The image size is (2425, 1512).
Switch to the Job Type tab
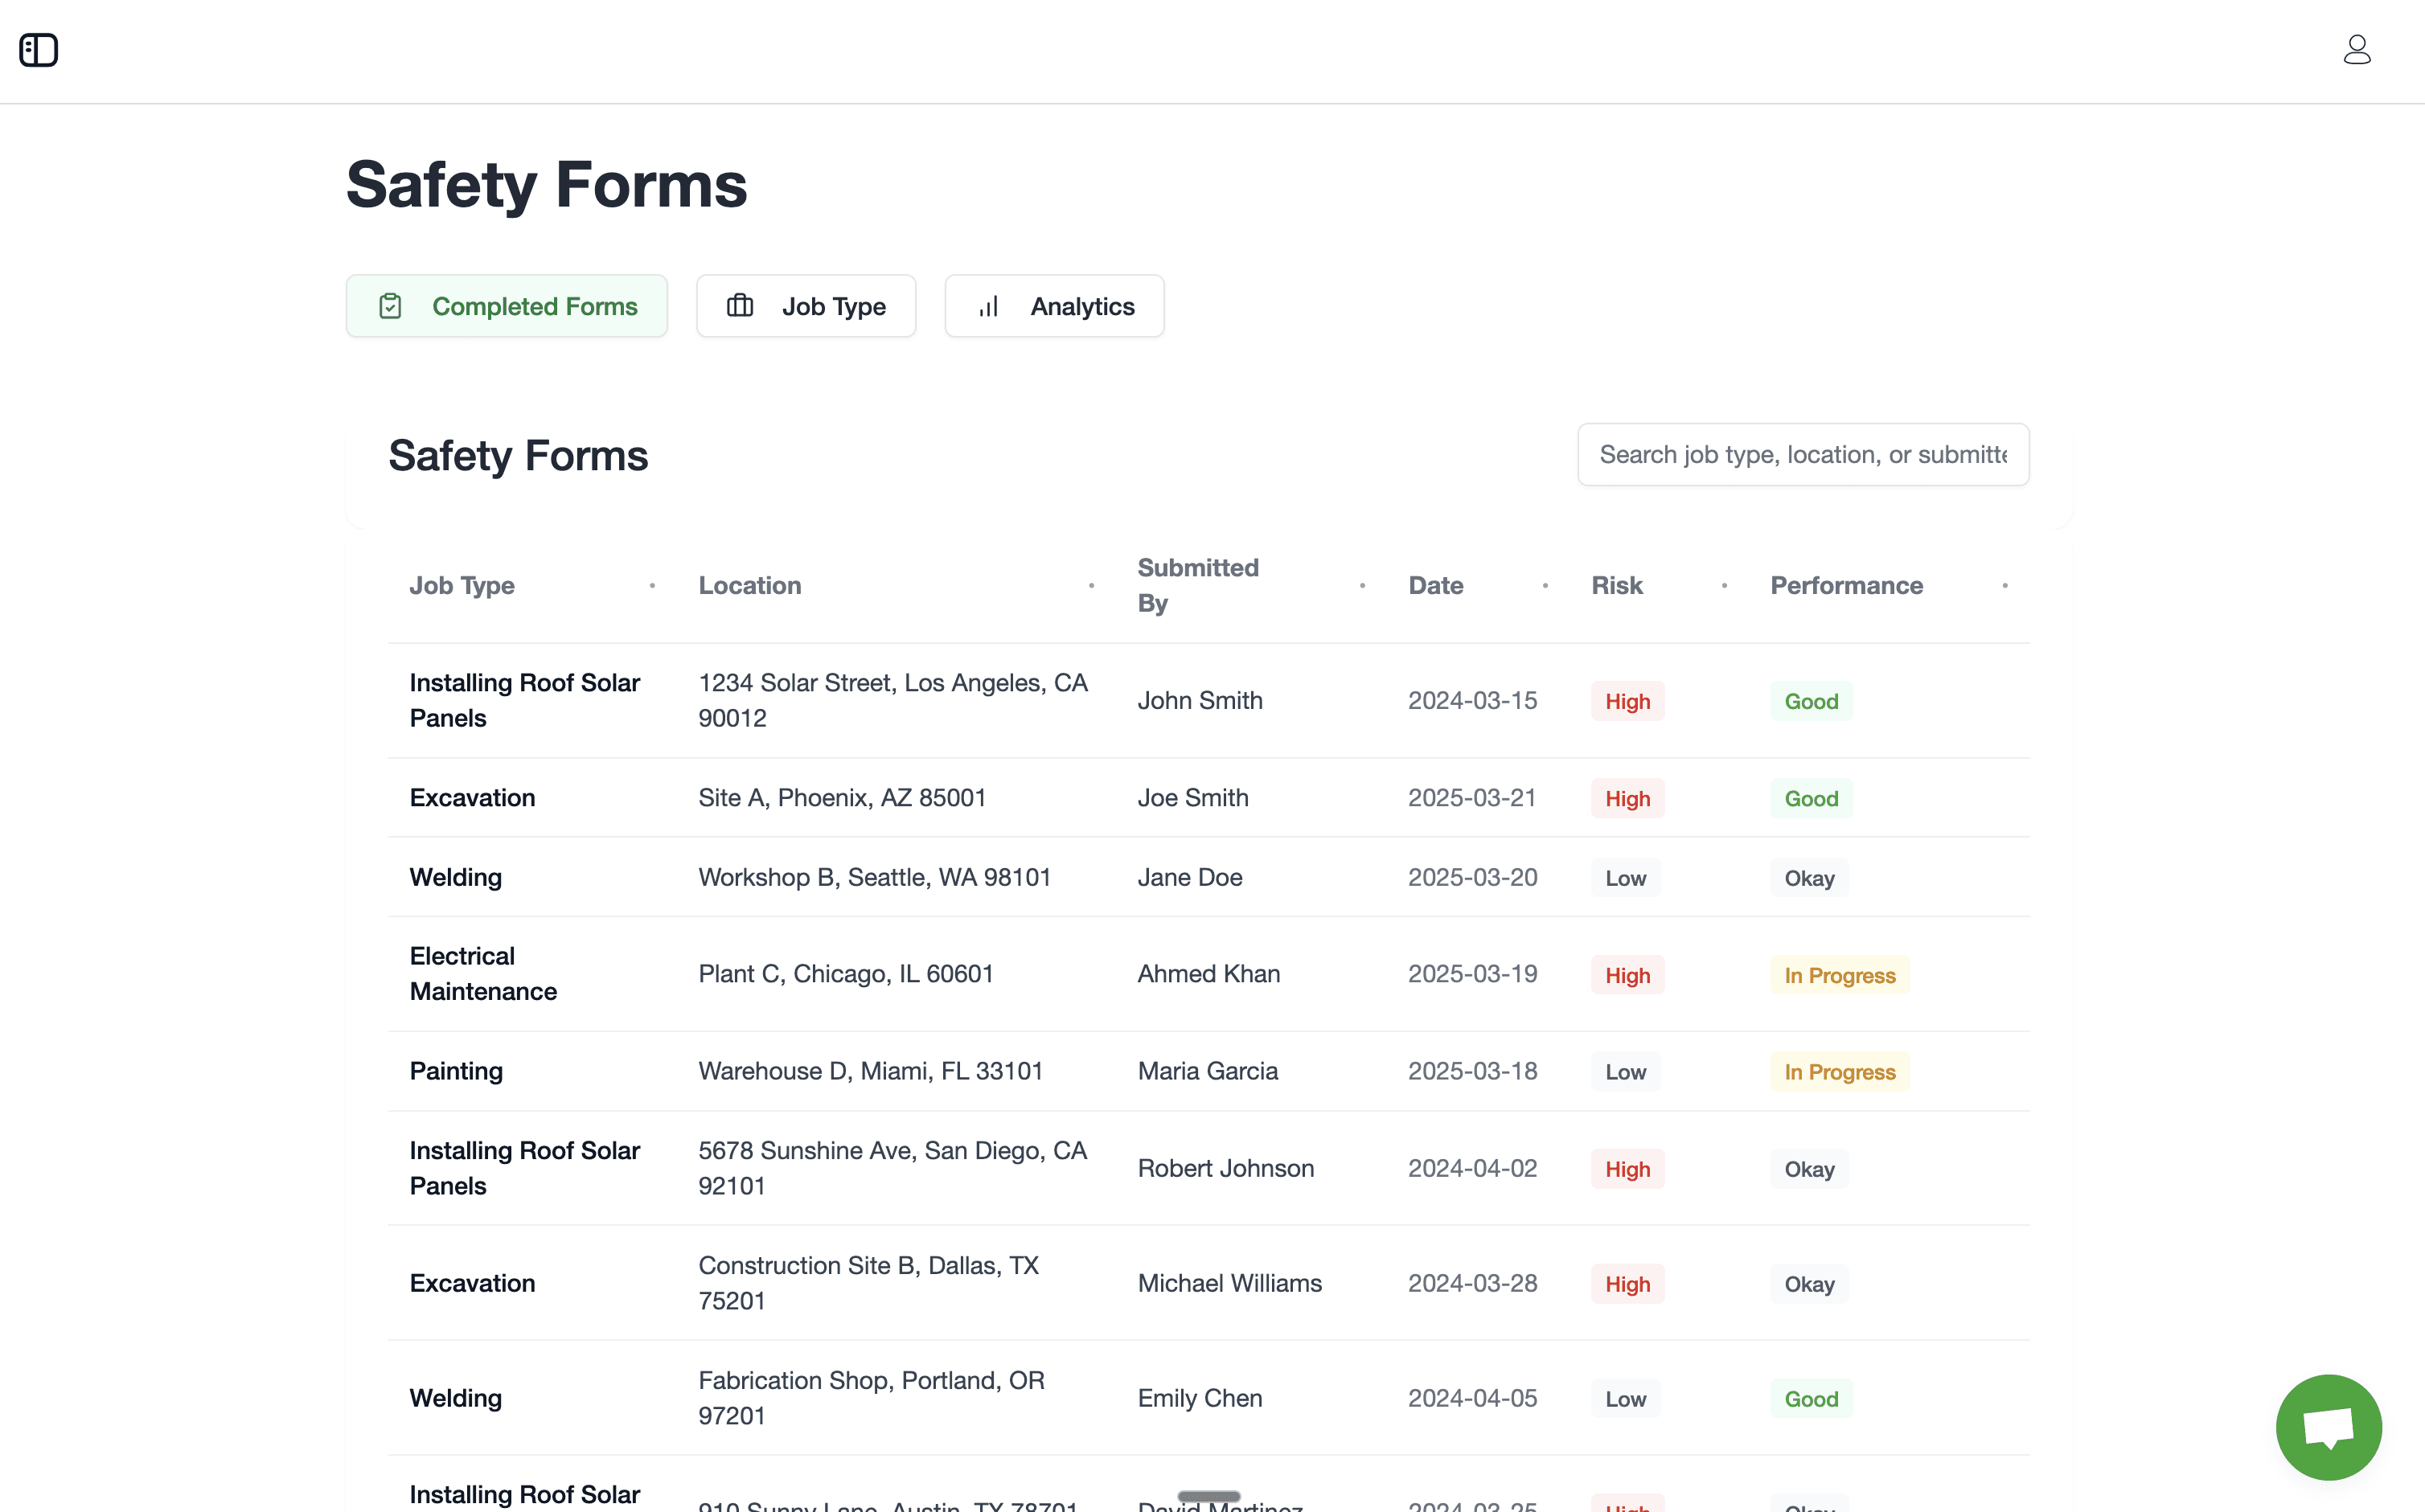[x=806, y=306]
